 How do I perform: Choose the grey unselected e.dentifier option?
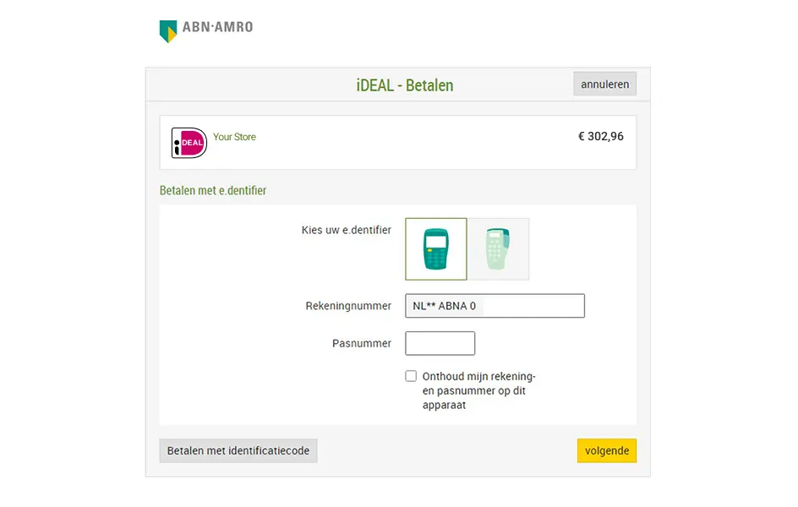[499, 249]
